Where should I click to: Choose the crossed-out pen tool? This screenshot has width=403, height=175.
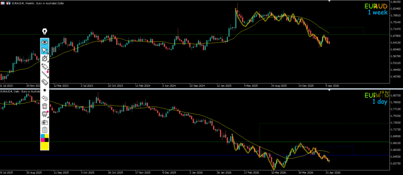pyautogui.click(x=44, y=58)
